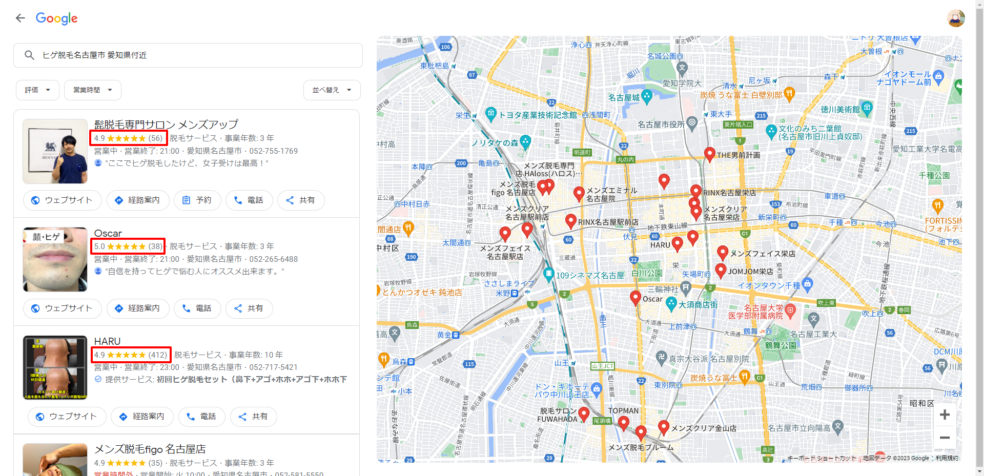Viewport: 984px width, 476px height.
Task: Click 経路案内 button for メンズアップ
Action: [x=137, y=200]
